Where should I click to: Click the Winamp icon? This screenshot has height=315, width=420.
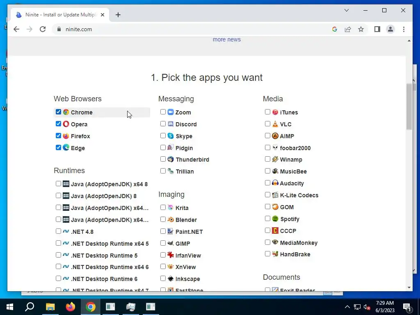pos(275,159)
